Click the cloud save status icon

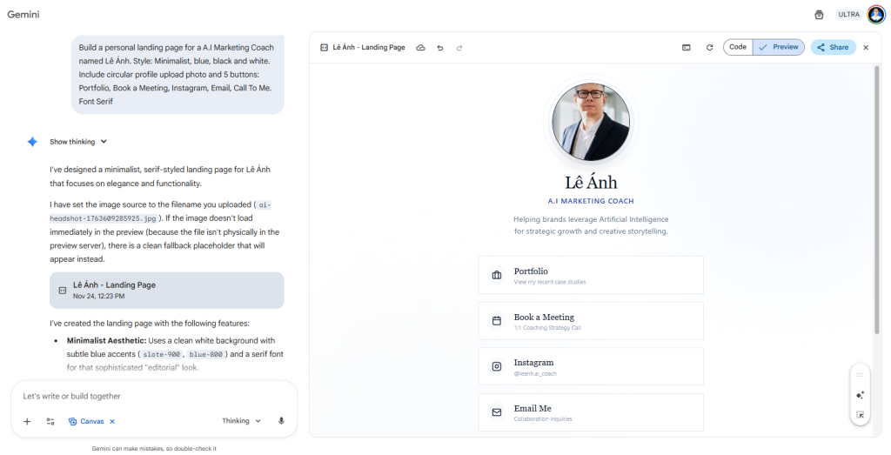(x=421, y=48)
